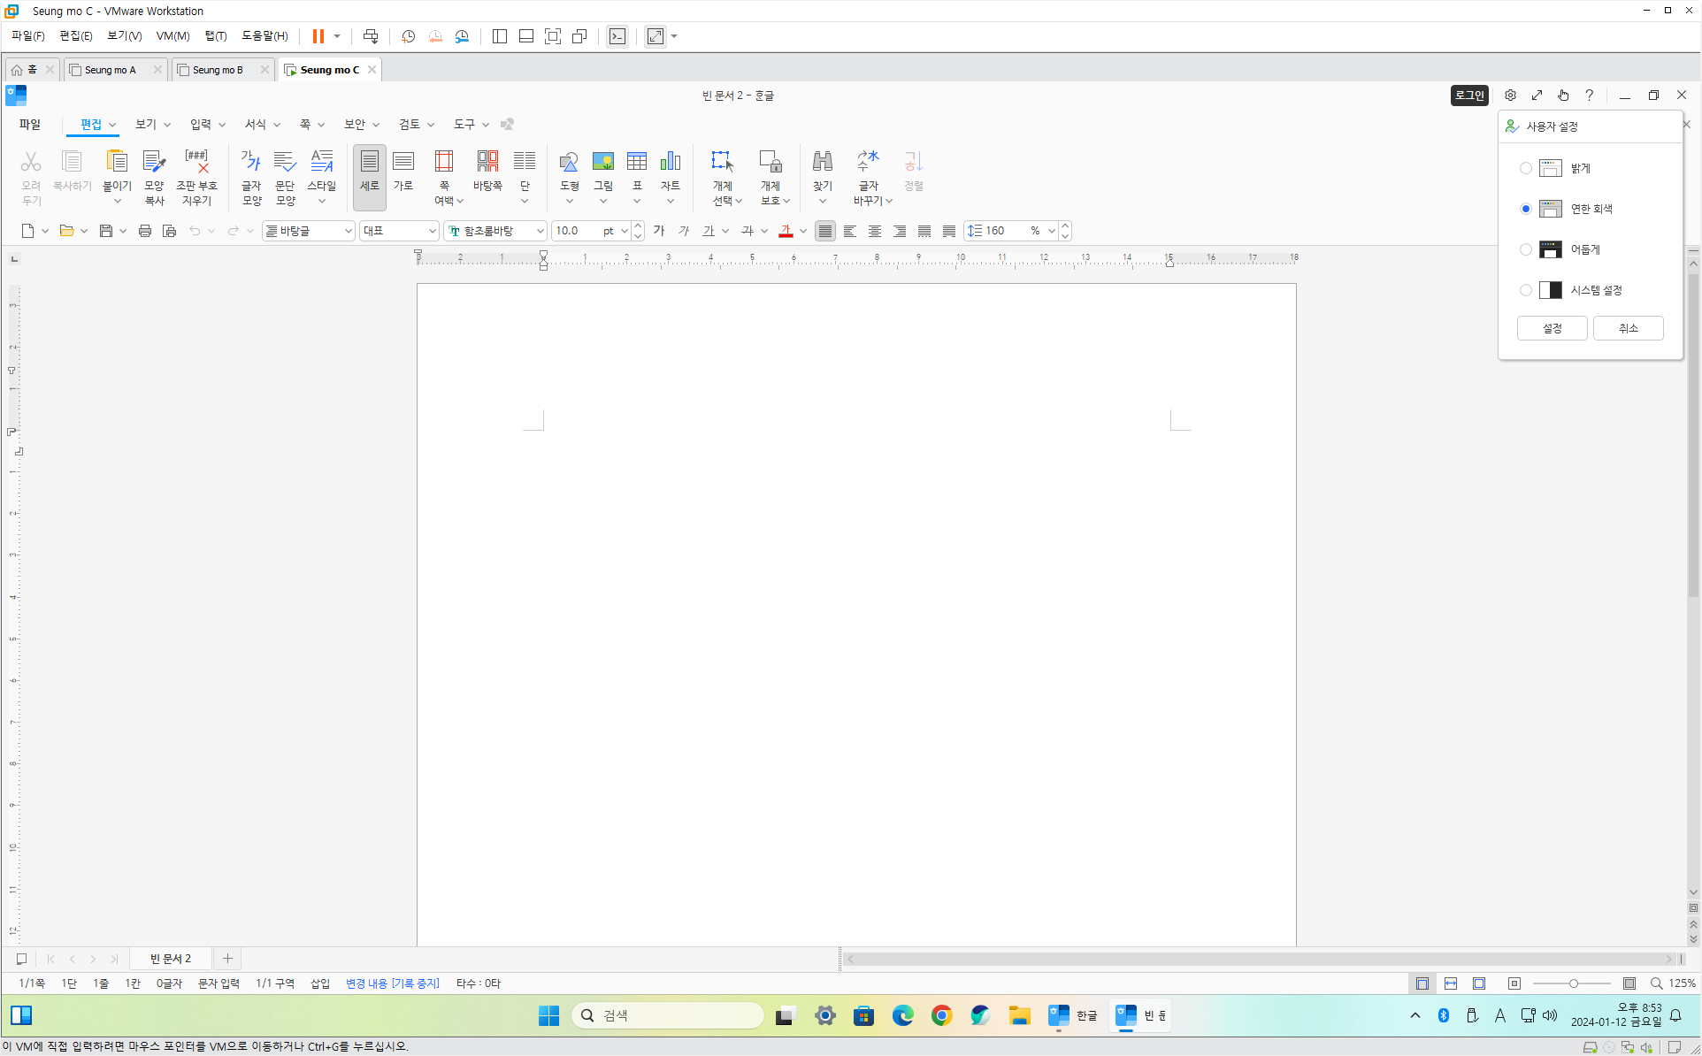
Task: Click the 모양 복사 format painter icon
Action: [x=154, y=175]
